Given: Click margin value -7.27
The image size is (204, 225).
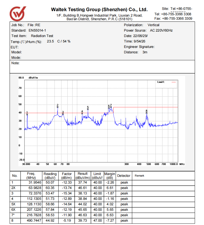Looking at the screenshot, I should [x=110, y=221].
